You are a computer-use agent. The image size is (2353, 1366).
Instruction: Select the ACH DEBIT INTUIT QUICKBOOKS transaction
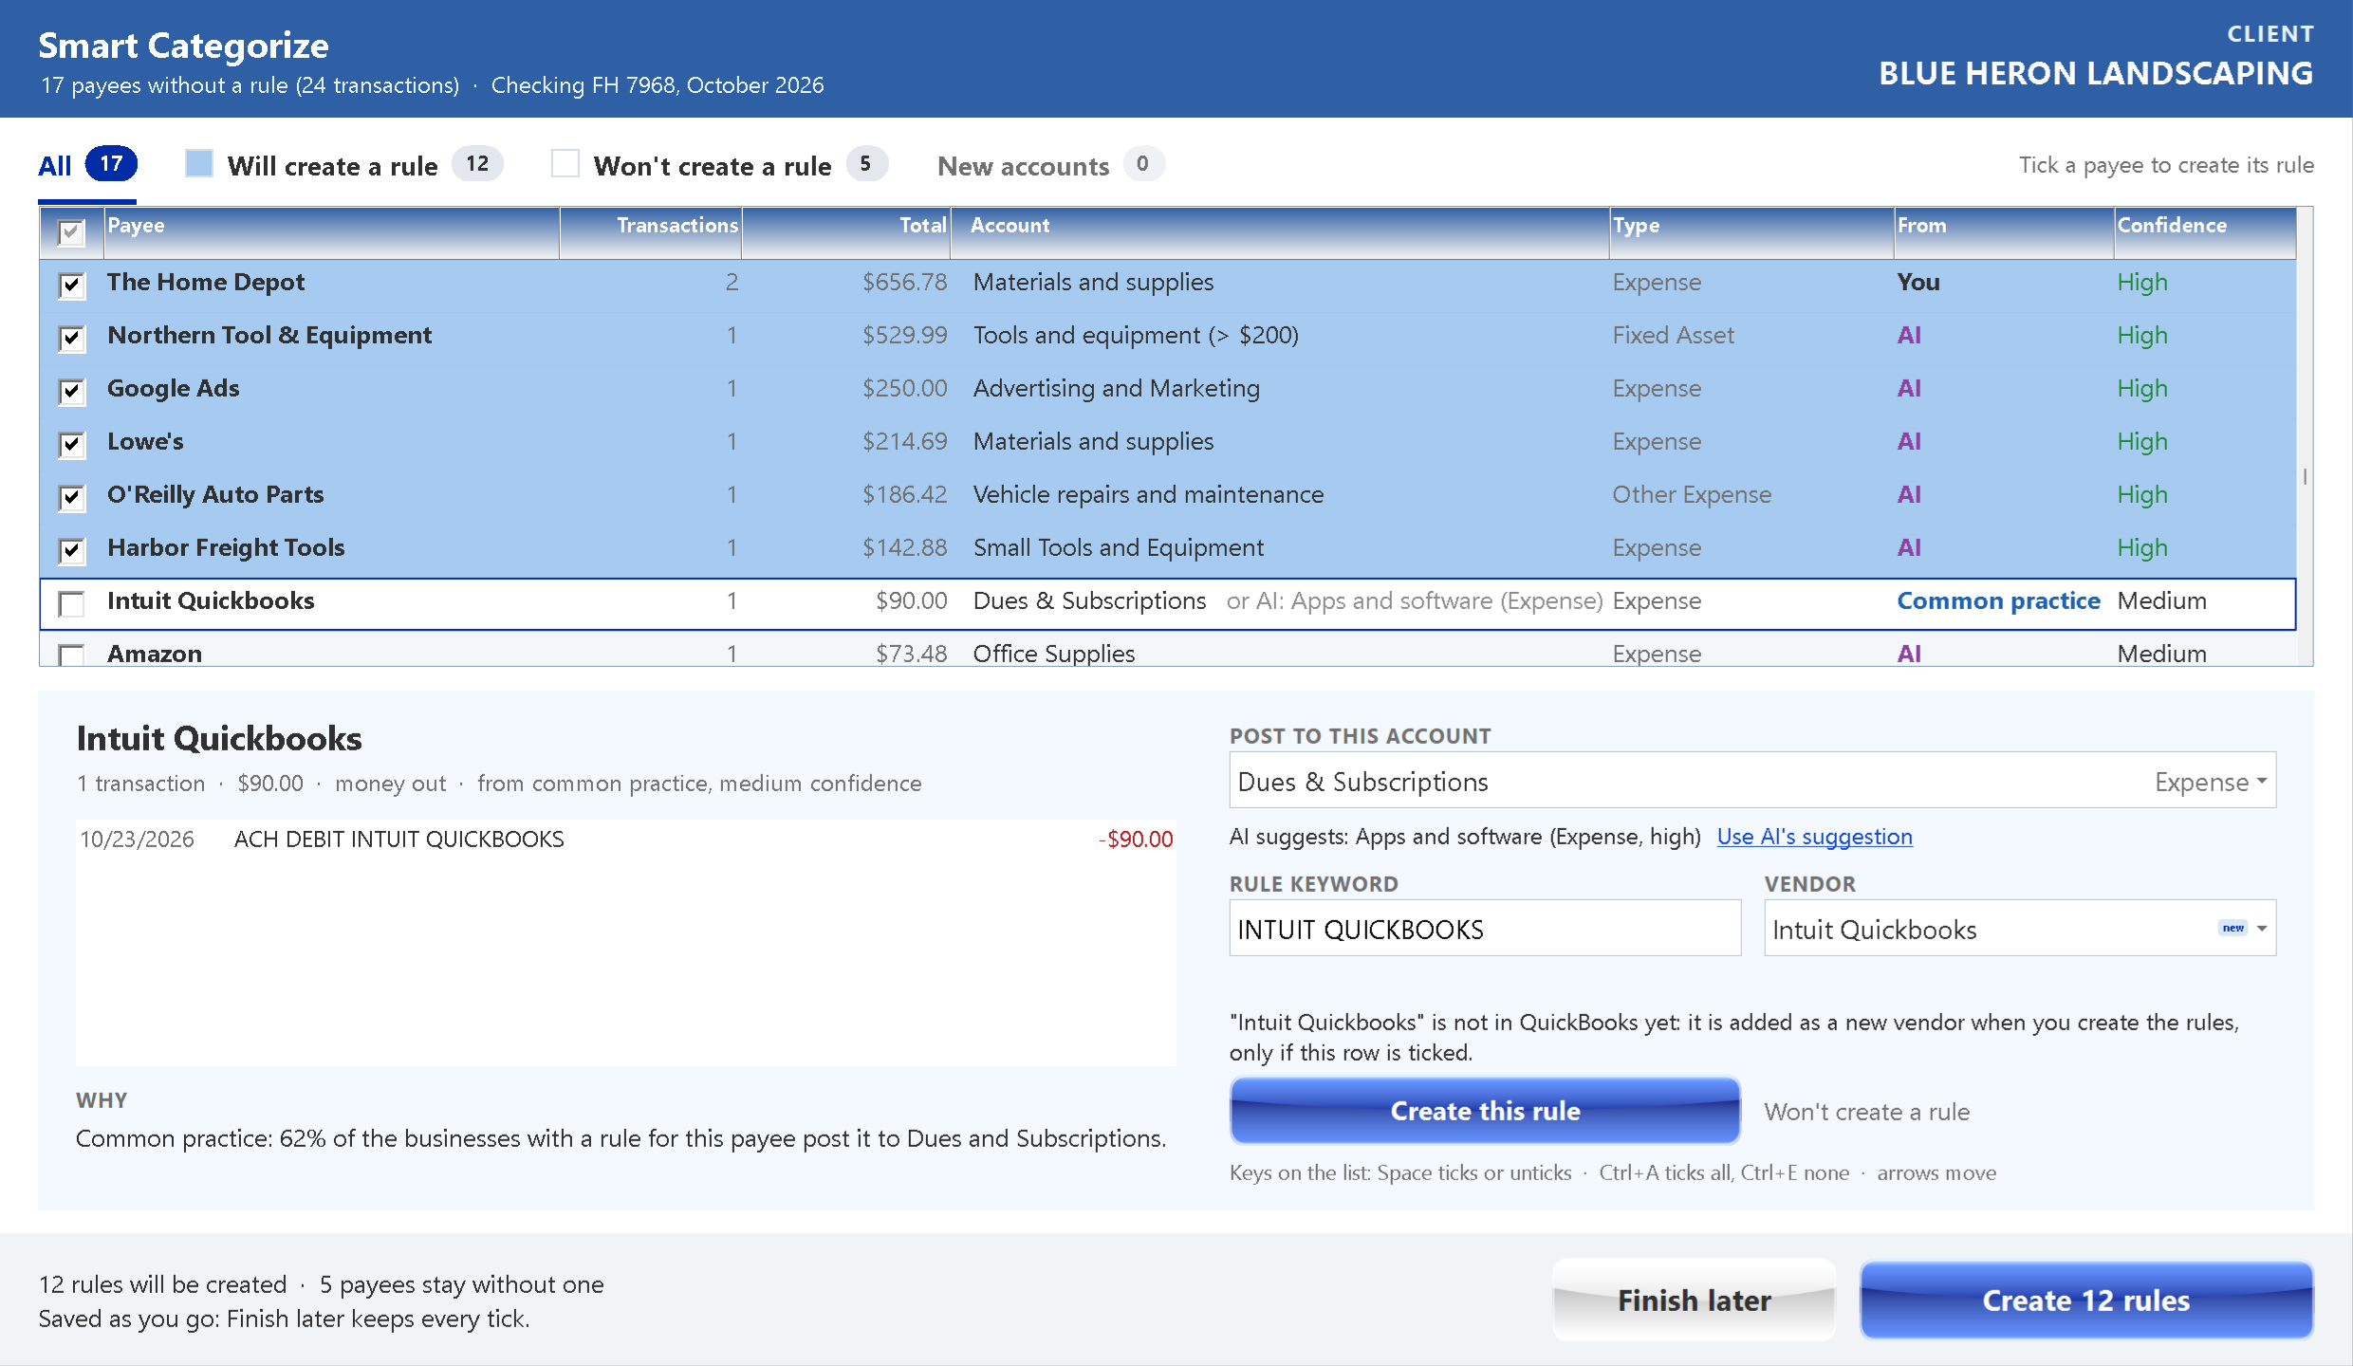click(626, 840)
